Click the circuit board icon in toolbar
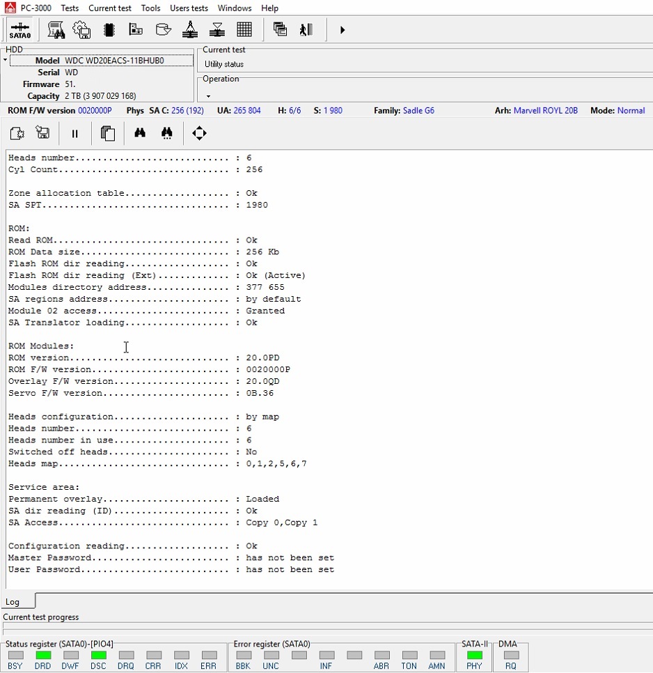The height and width of the screenshot is (673, 653). (136, 29)
